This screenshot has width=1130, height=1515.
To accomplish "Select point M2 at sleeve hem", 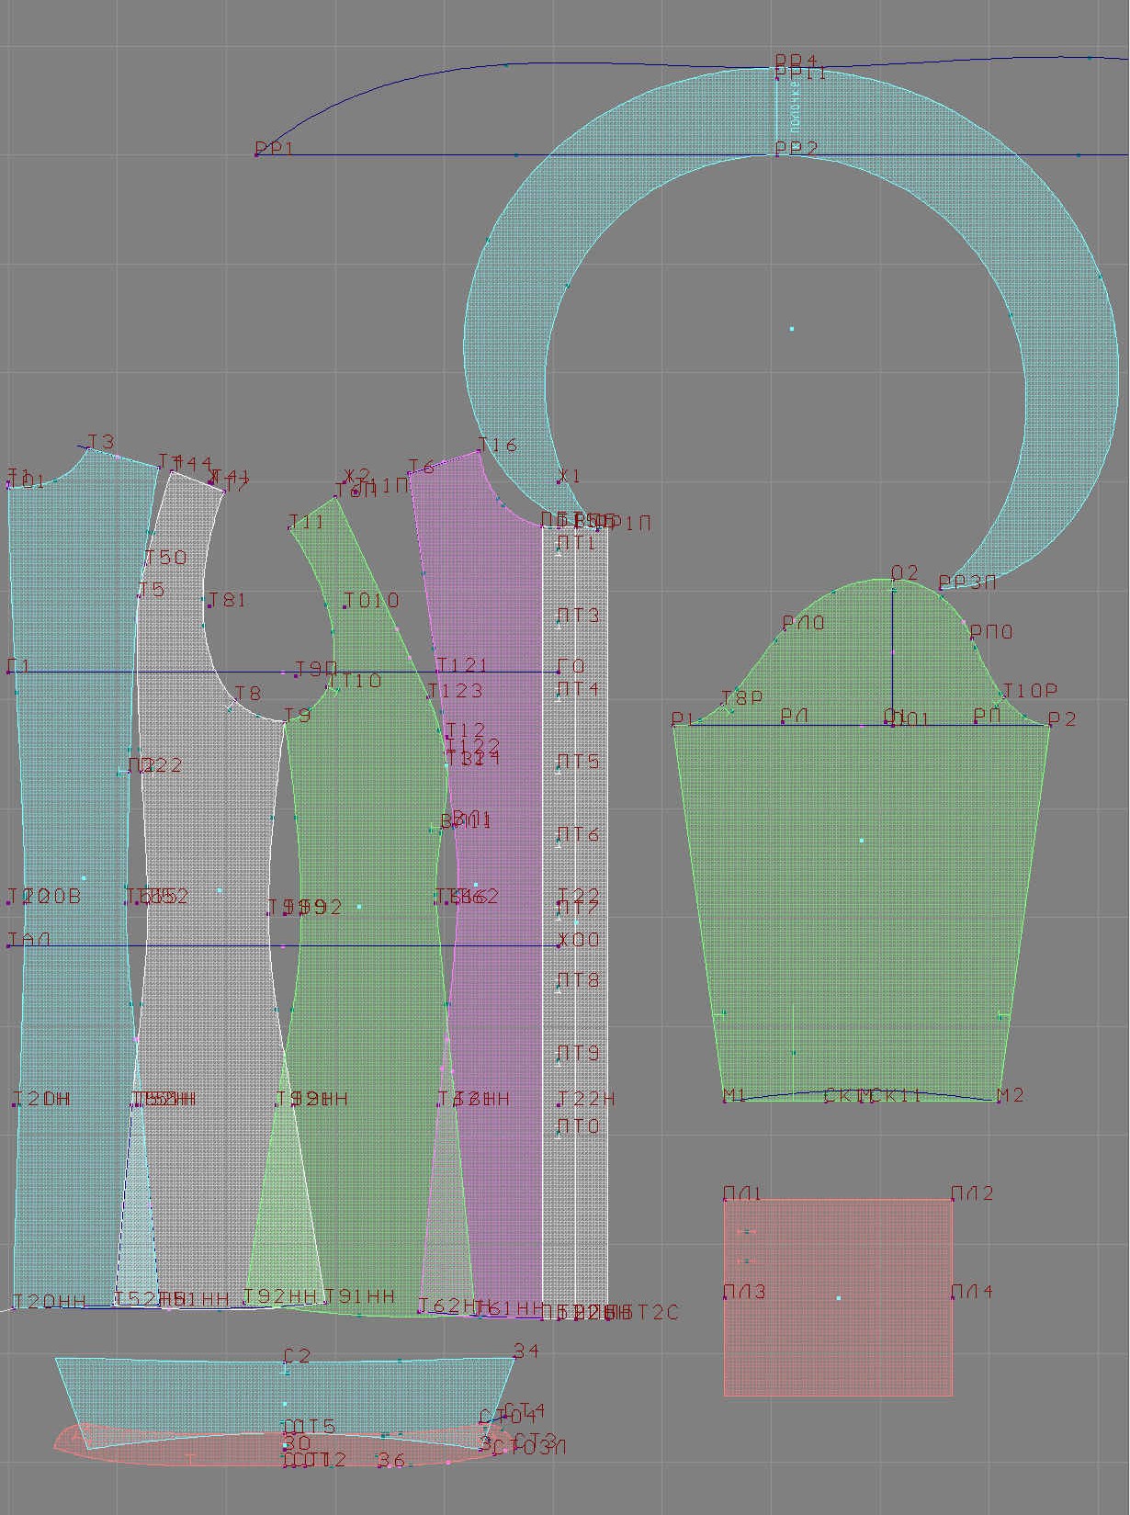I will pyautogui.click(x=998, y=1100).
